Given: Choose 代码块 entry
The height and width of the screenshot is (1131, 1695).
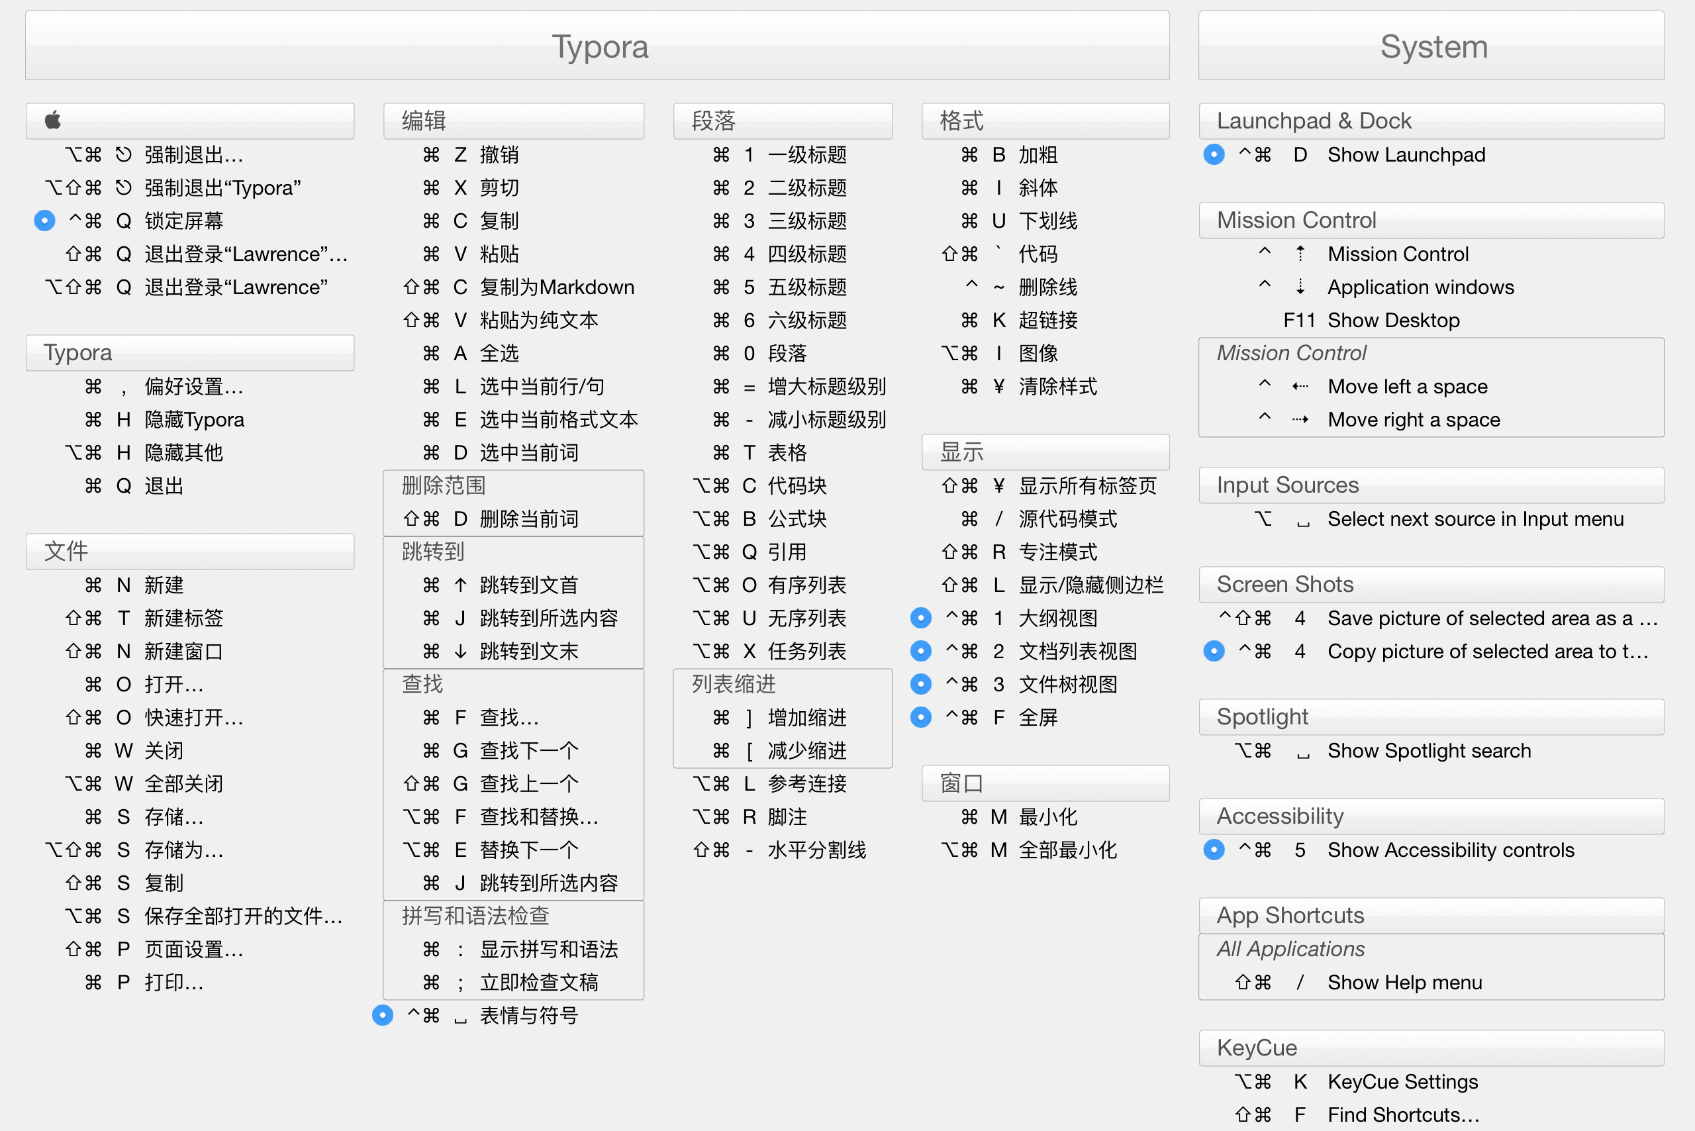Looking at the screenshot, I should click(x=759, y=485).
